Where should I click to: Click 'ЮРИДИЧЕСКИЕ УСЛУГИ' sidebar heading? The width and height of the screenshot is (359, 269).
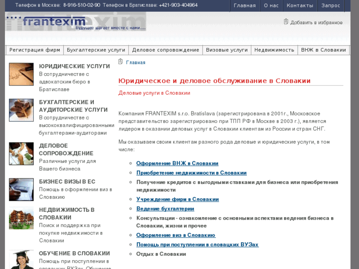click(x=75, y=66)
